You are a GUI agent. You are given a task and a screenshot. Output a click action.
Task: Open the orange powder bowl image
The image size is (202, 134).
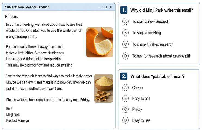pyautogui.click(x=104, y=88)
